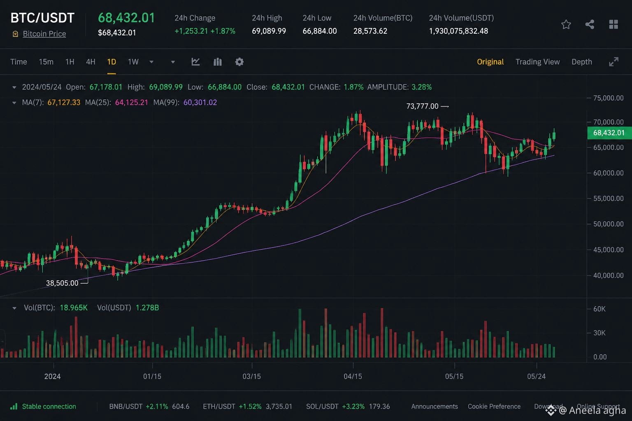Click 24h Volume(BTC) value 28,573.62
Viewport: 632px width, 421px height.
(x=370, y=31)
